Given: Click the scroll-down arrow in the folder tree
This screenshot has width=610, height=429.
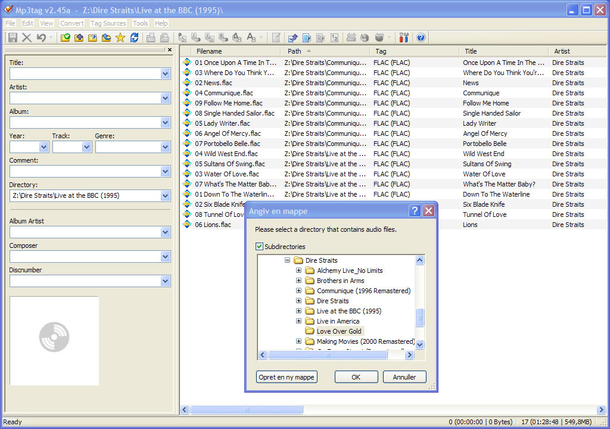Looking at the screenshot, I should 420,344.
